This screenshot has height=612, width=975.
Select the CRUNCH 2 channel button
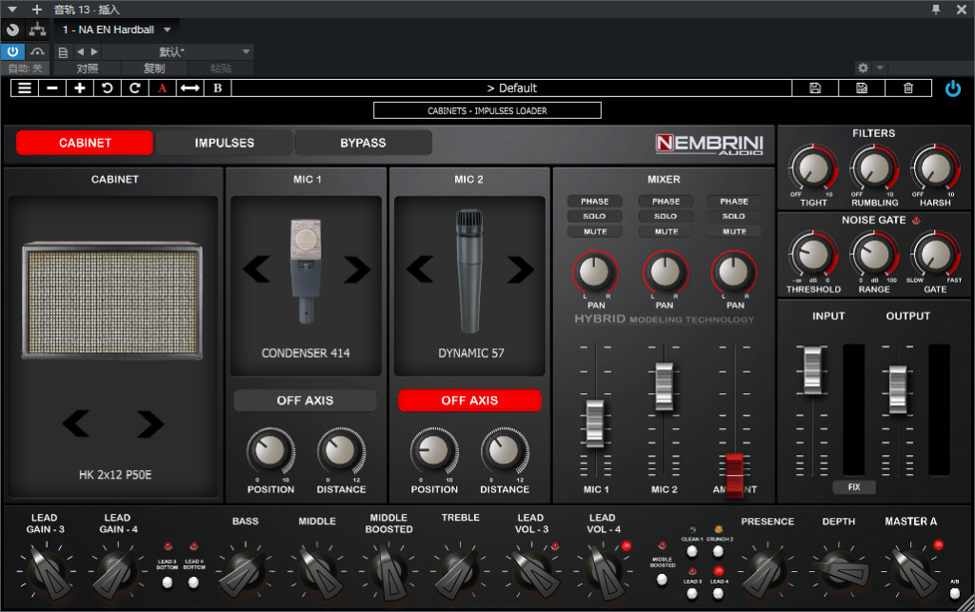pyautogui.click(x=718, y=551)
